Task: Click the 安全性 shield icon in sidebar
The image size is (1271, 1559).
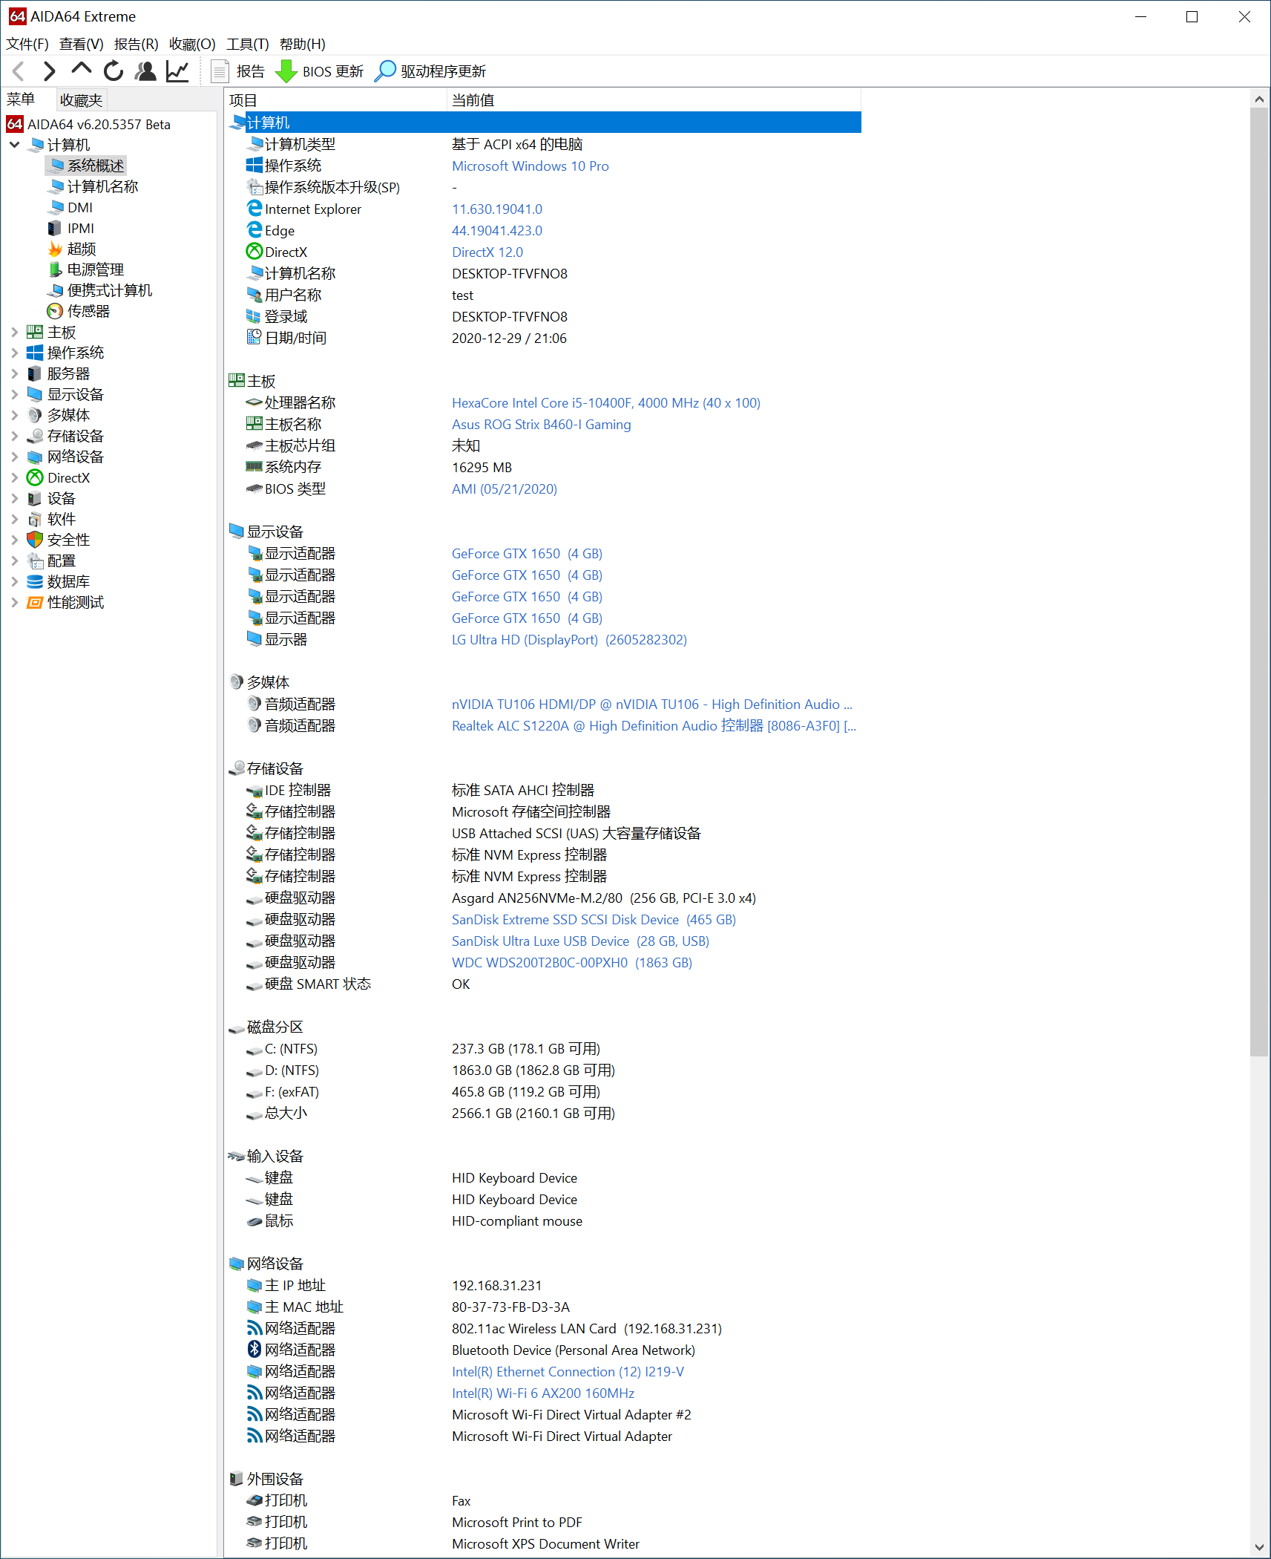Action: [x=35, y=540]
